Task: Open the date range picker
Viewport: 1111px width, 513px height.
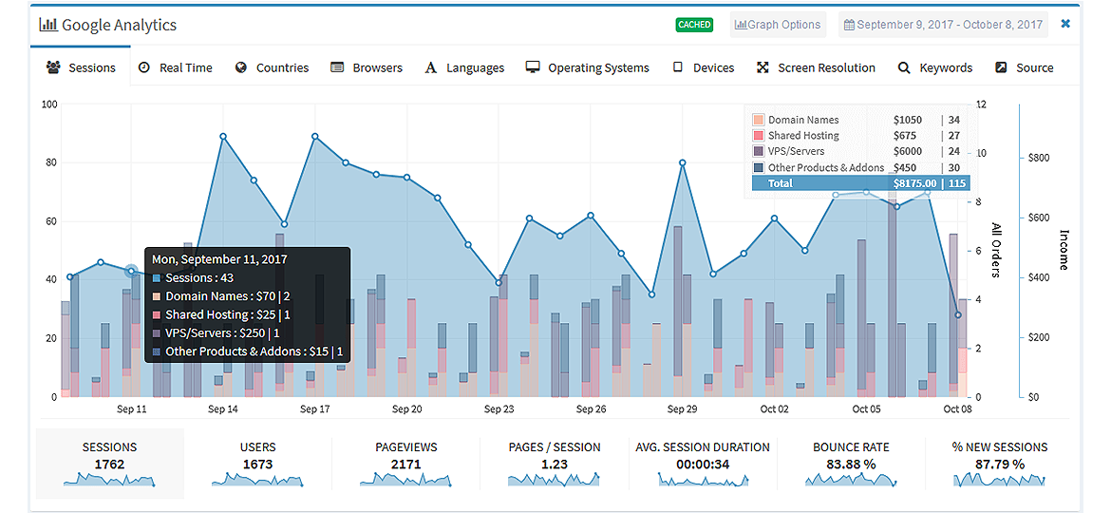Action: coord(943,24)
